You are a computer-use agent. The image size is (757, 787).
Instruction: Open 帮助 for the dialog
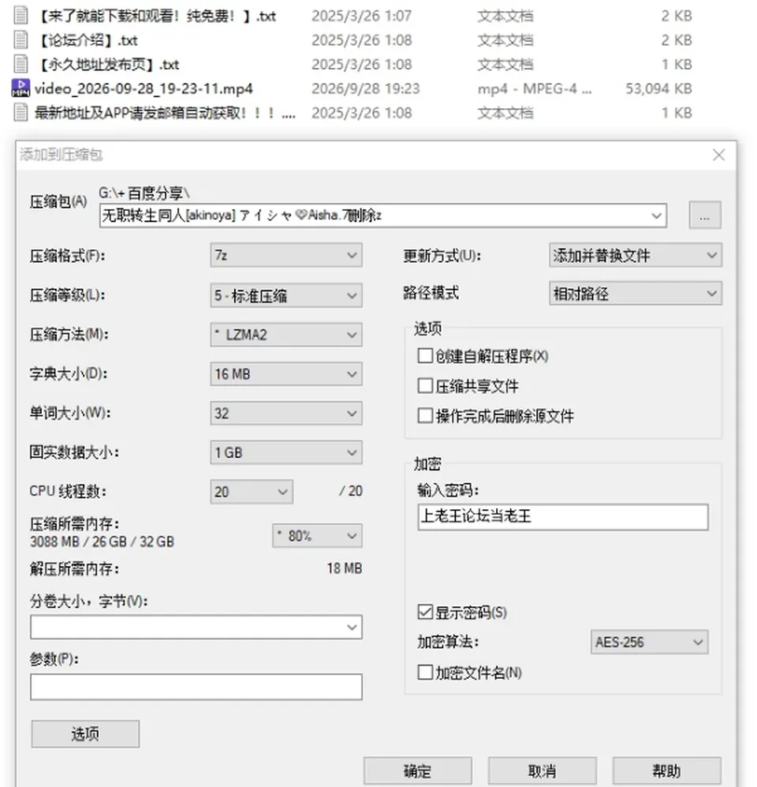(x=667, y=771)
